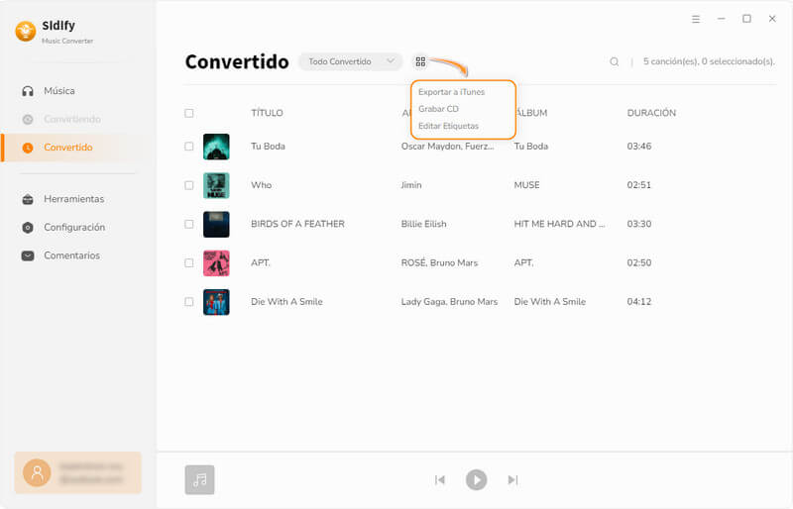Click artist 'Jimin'

(411, 185)
